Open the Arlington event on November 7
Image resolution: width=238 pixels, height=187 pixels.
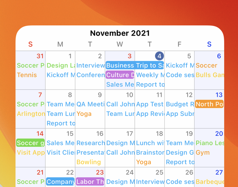[x=31, y=114]
